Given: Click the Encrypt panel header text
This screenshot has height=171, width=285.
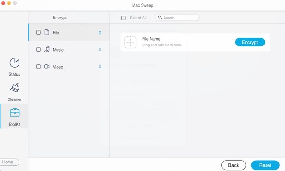Looking at the screenshot, I should tap(60, 18).
